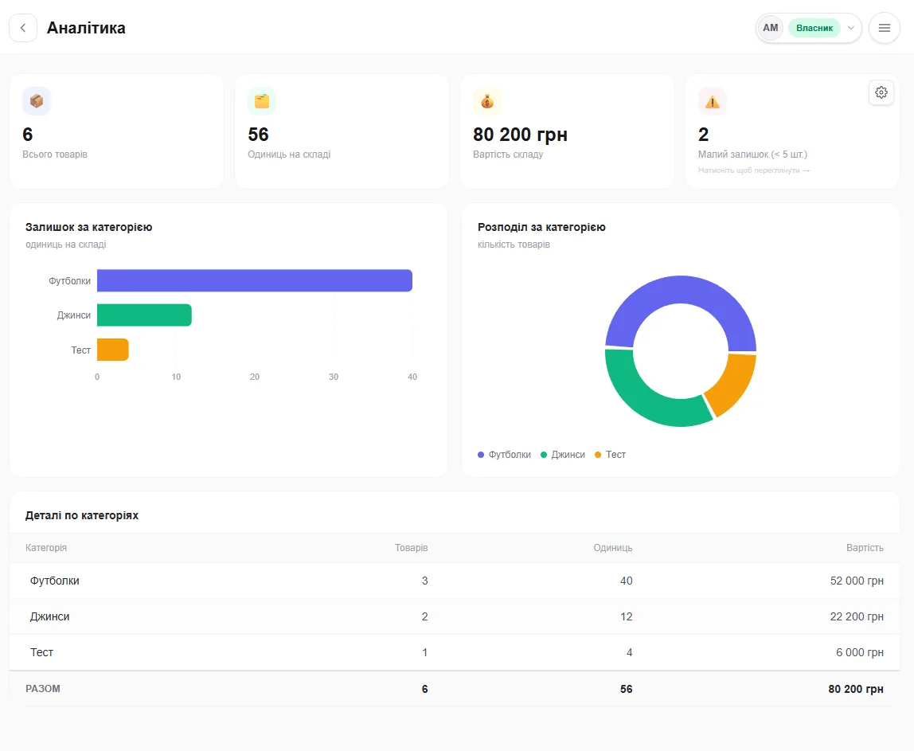
Task: Go back using the arrow button
Action: 23,28
